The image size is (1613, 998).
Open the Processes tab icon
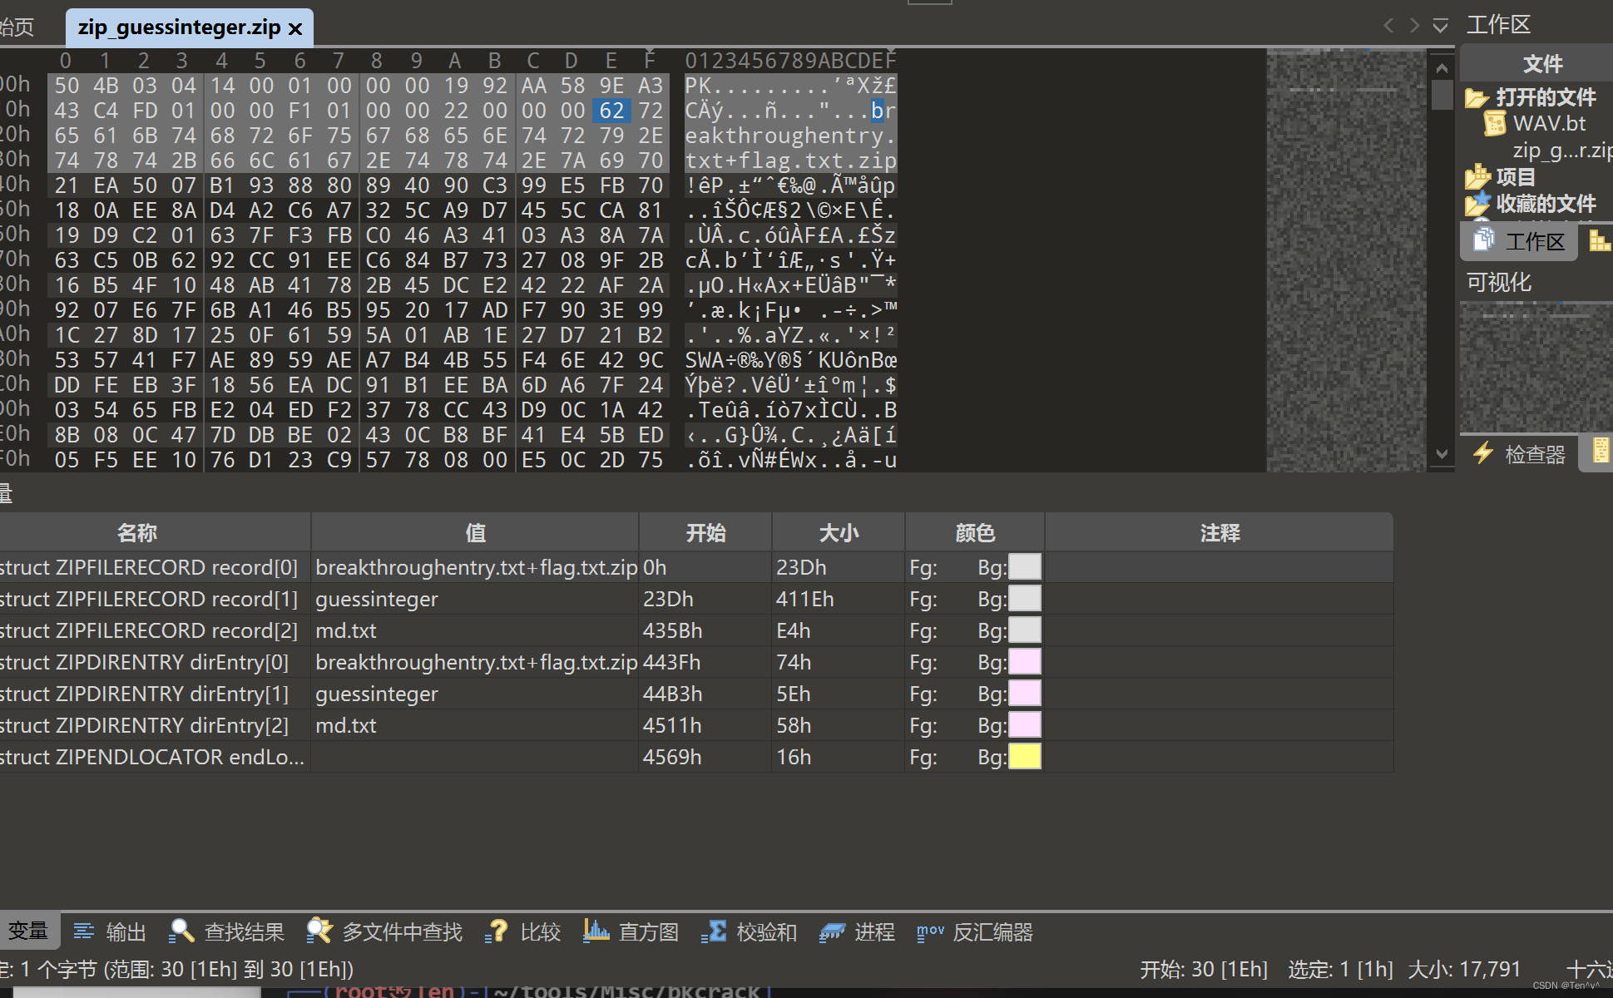coord(833,931)
